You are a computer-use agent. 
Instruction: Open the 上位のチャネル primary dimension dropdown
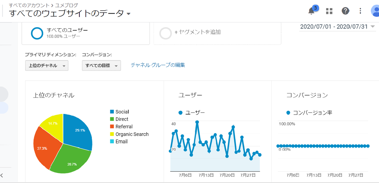(x=47, y=66)
